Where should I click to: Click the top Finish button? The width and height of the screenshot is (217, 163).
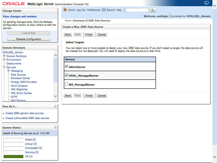[x=89, y=35]
